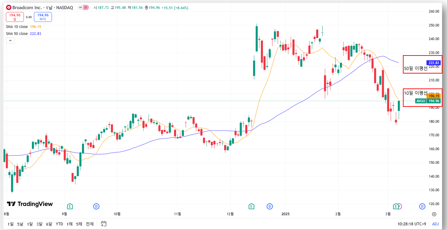This screenshot has height=230, width=447.
Task: Click the 11월 time axis label
Action: [x=177, y=214]
